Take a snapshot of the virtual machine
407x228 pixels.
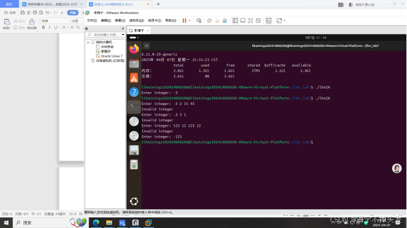[209, 21]
